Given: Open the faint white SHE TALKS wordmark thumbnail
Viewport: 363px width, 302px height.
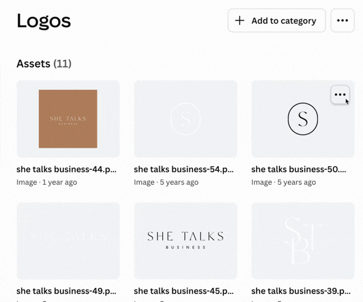Looking at the screenshot, I should pyautogui.click(x=68, y=240).
